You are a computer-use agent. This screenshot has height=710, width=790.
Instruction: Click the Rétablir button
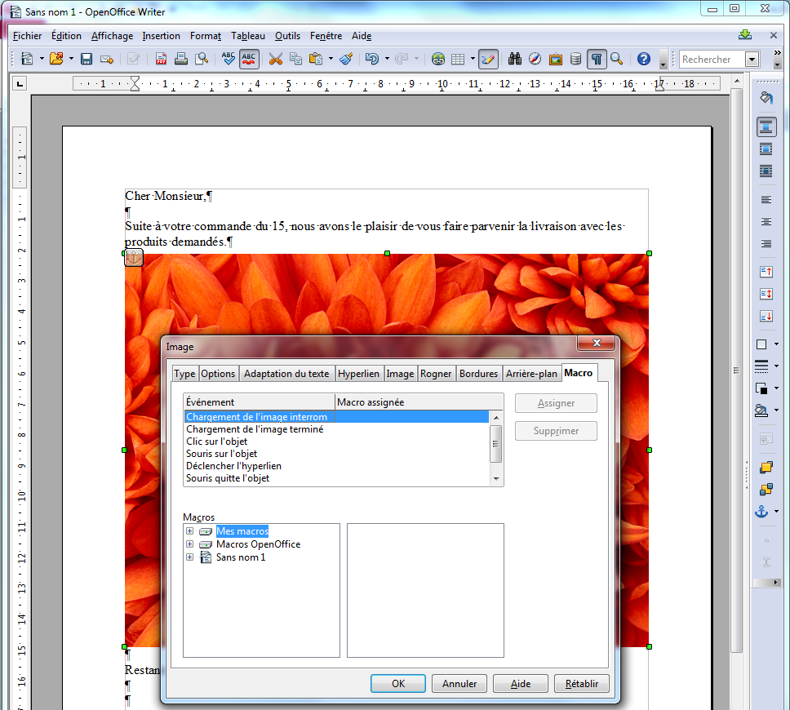point(582,683)
